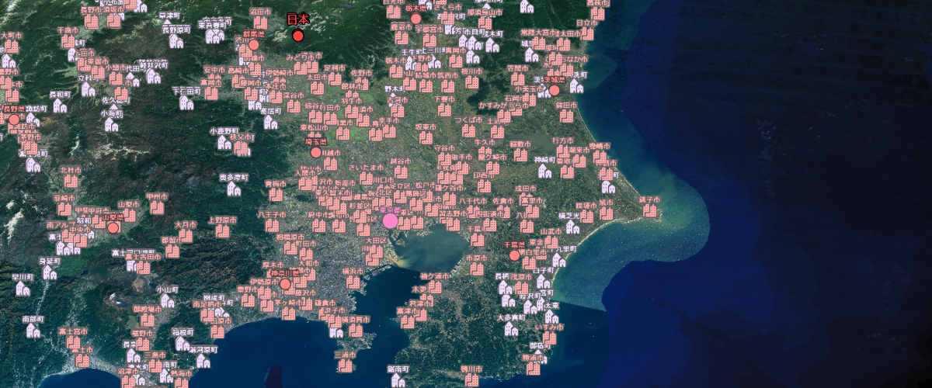
Task: Select the 栃木県 prefecture circle marker
Action: pos(416,19)
